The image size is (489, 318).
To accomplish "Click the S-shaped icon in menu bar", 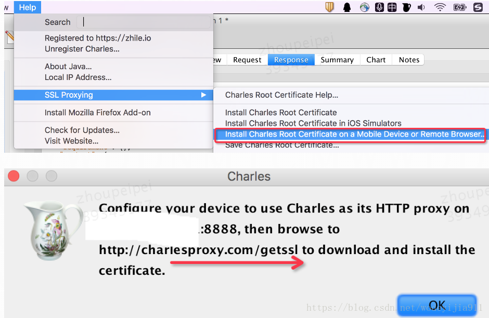I will click(478, 7).
